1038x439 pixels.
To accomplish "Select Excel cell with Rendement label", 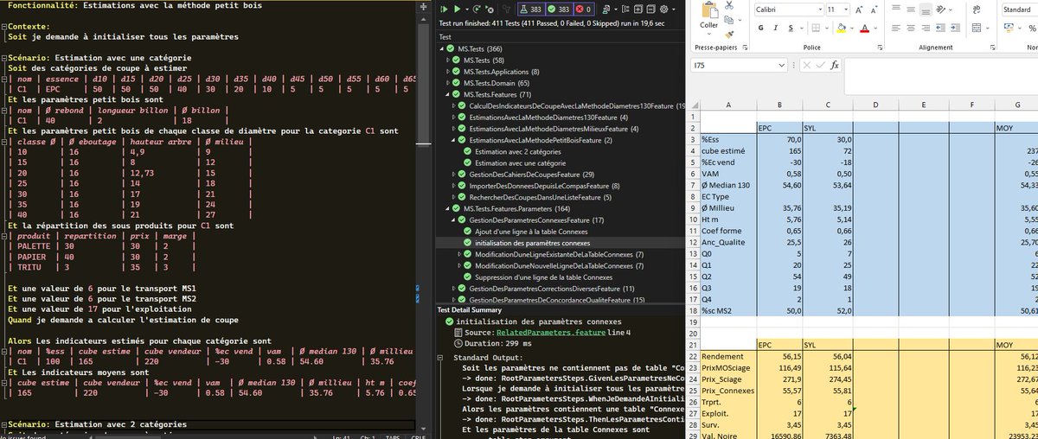I will [x=727, y=356].
